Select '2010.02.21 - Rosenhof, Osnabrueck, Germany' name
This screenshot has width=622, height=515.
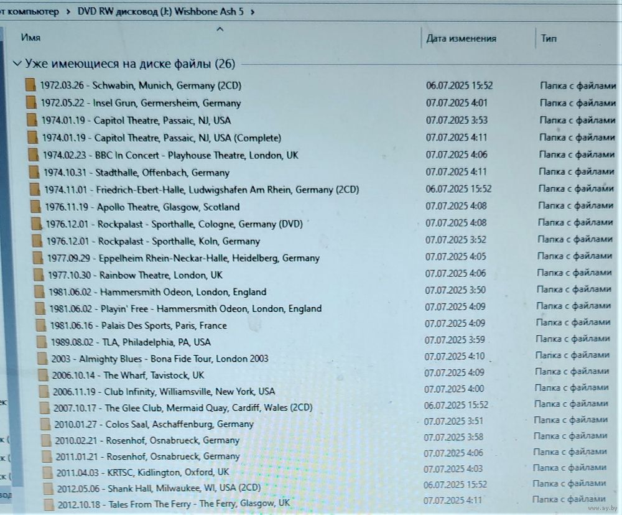coord(147,440)
